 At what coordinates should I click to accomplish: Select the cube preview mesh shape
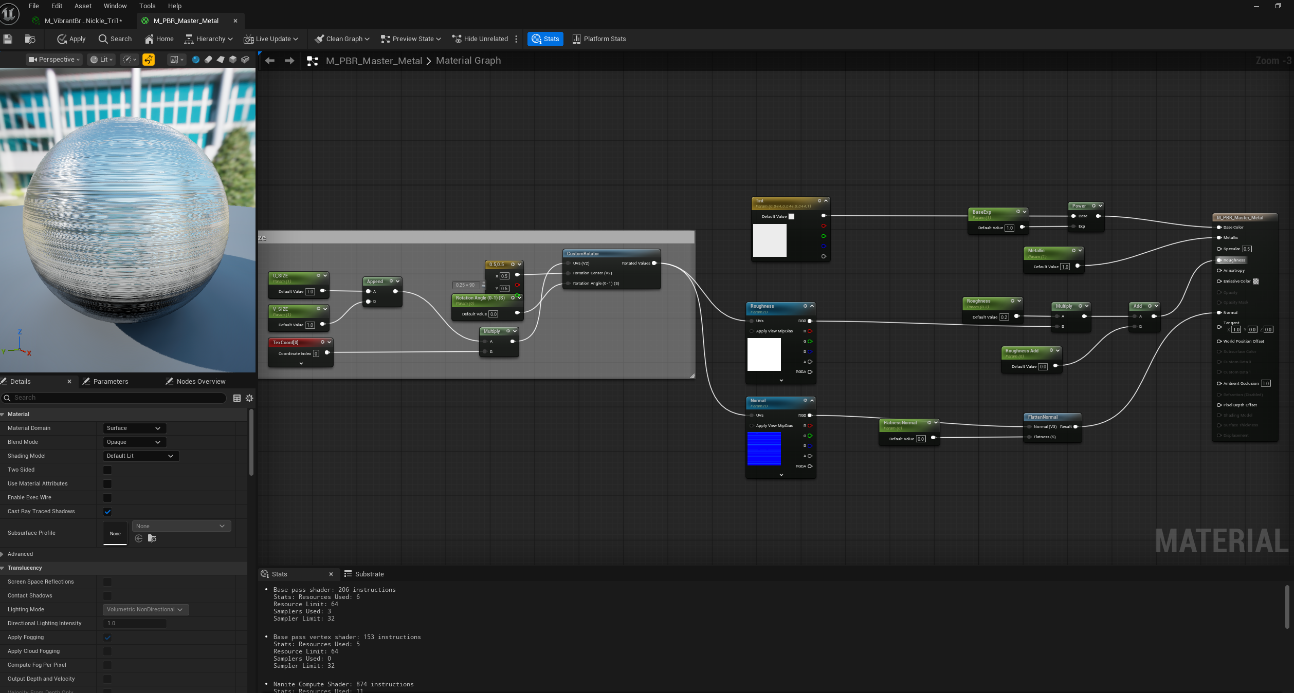[233, 60]
